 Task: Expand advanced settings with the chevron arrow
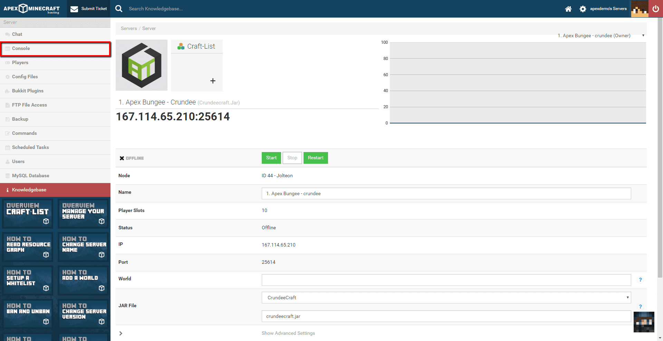(121, 333)
